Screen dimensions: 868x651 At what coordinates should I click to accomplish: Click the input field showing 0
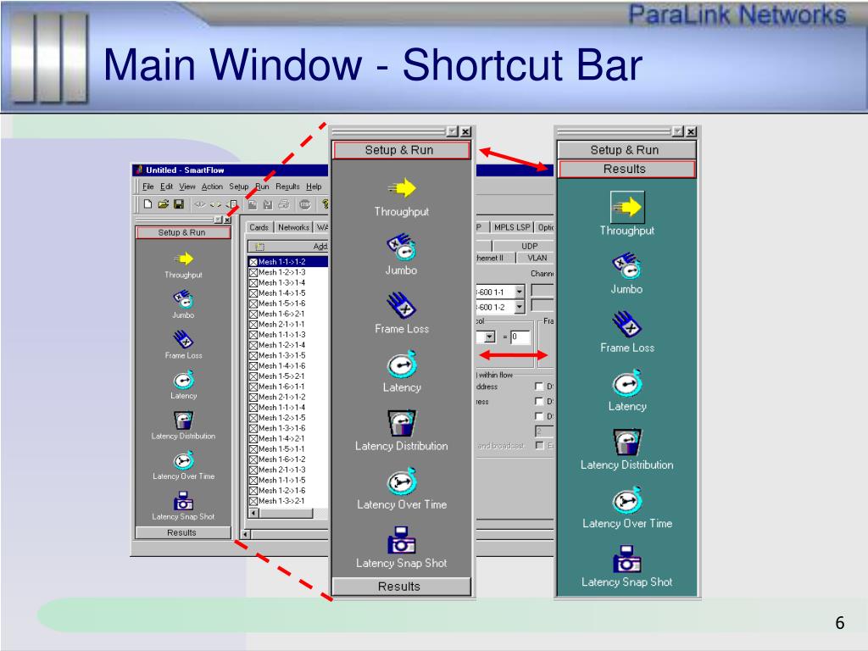pyautogui.click(x=520, y=337)
